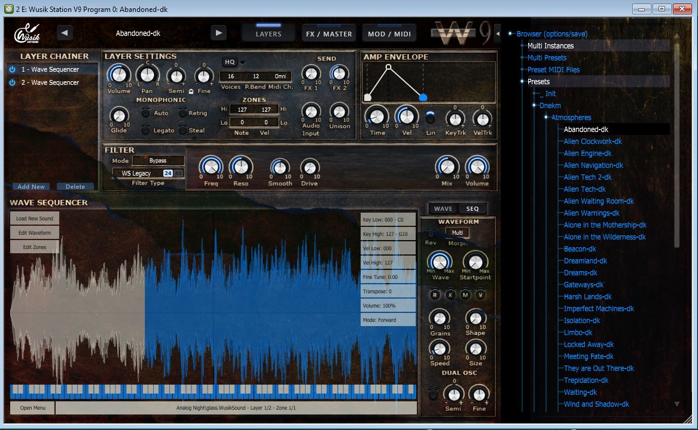
Task: Toggle power for 2 - Wave Sequencer
Action: (x=13, y=82)
